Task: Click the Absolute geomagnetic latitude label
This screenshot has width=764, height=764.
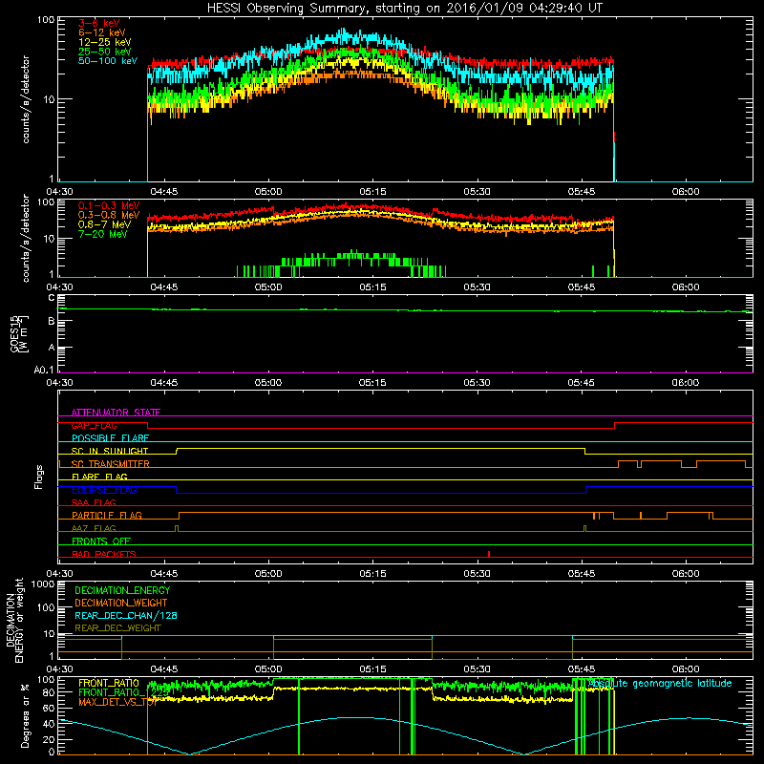Action: pyautogui.click(x=660, y=683)
